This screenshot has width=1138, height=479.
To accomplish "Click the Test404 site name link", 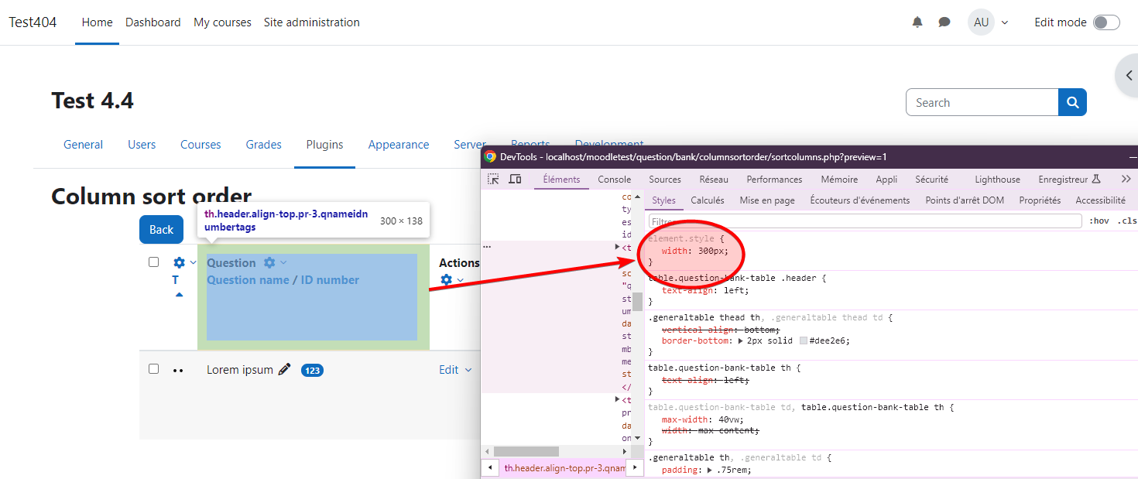I will [33, 22].
